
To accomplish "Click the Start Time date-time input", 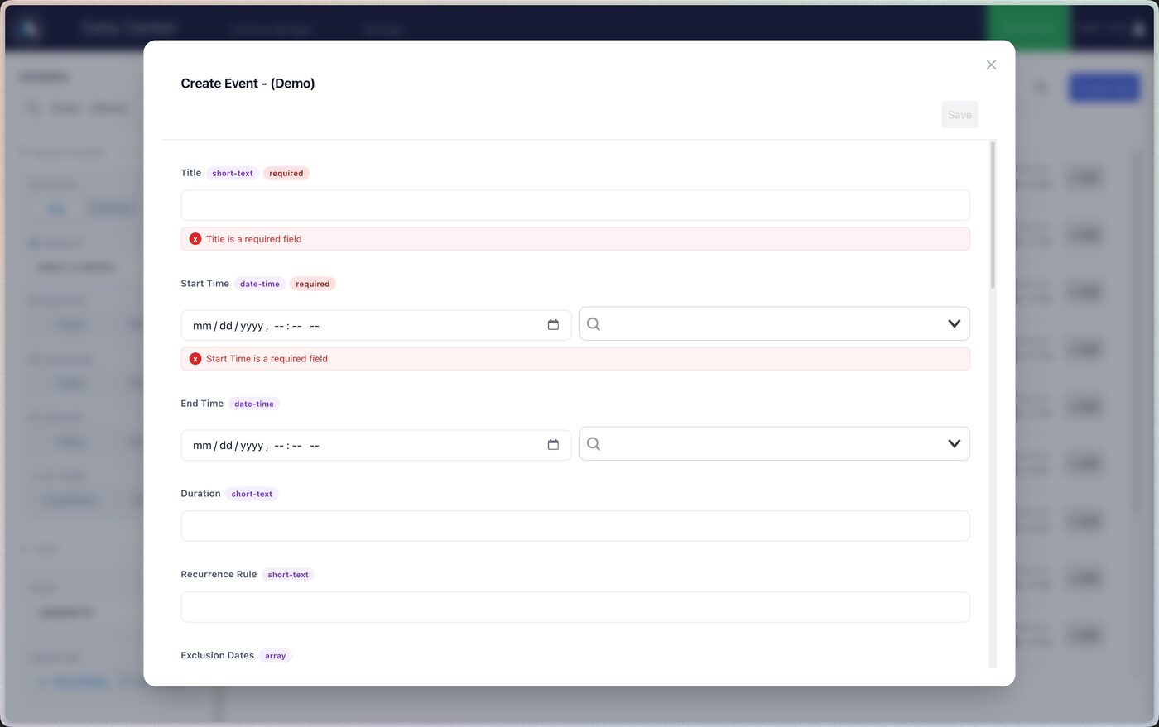I will pos(376,325).
